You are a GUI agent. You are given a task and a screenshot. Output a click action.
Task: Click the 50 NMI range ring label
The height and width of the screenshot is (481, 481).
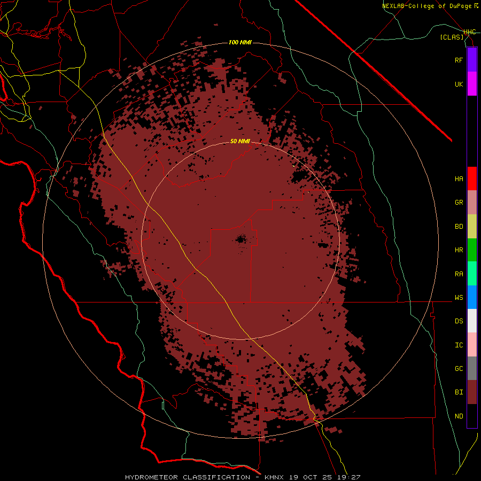coord(240,141)
